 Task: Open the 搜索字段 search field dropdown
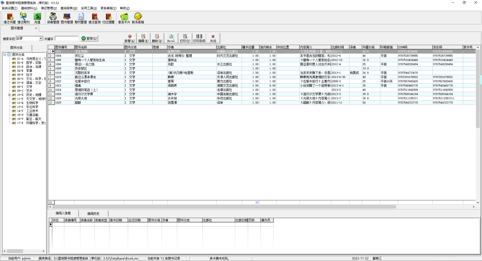[41, 38]
